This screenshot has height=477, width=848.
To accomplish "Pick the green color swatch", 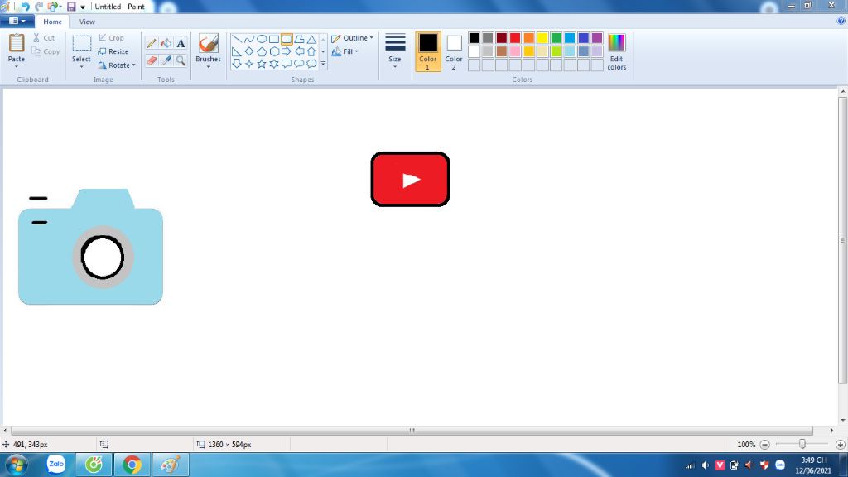I will click(556, 38).
